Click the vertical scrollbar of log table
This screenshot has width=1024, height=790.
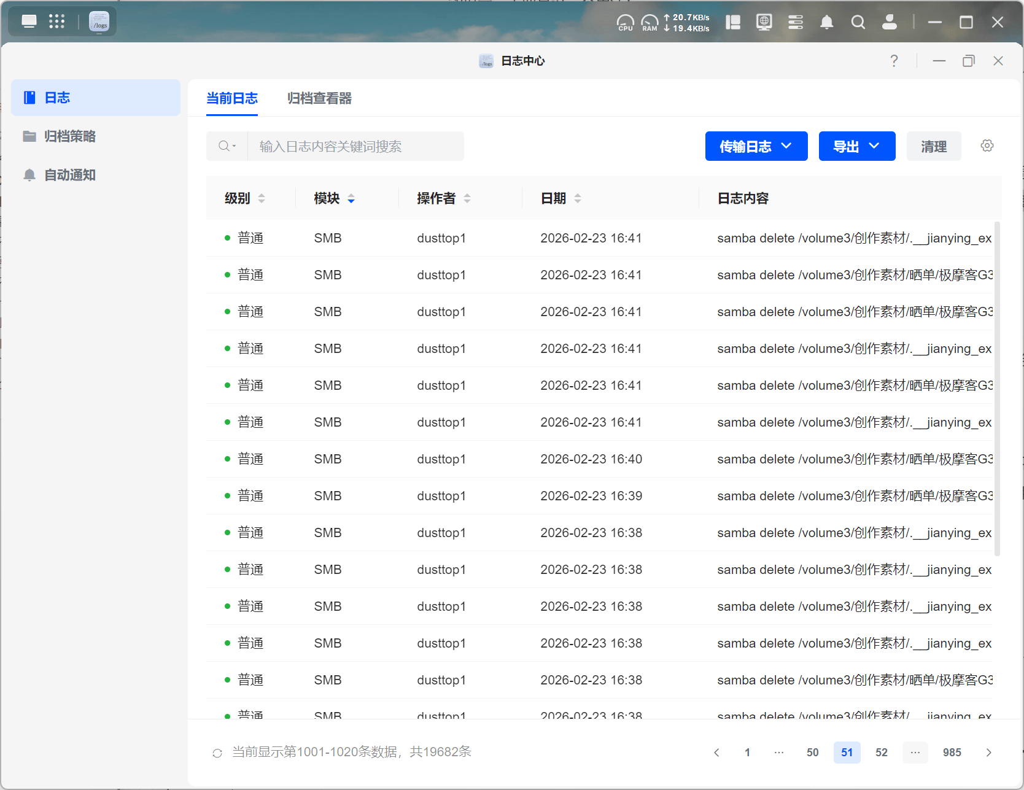[x=997, y=388]
